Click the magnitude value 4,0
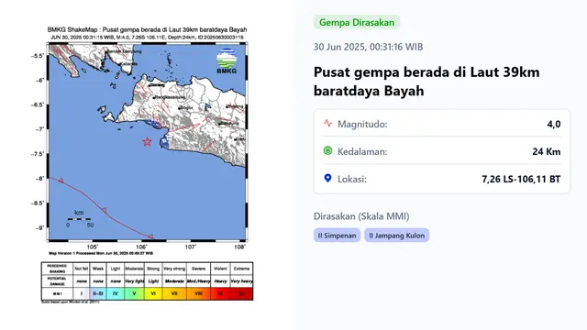The image size is (587, 330). [554, 124]
